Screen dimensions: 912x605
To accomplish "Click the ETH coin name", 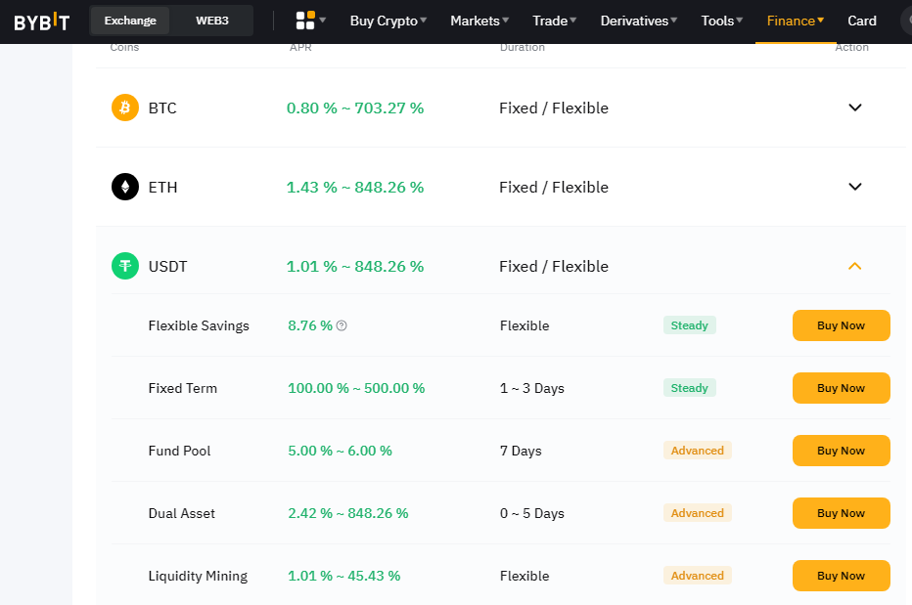I will click(162, 187).
